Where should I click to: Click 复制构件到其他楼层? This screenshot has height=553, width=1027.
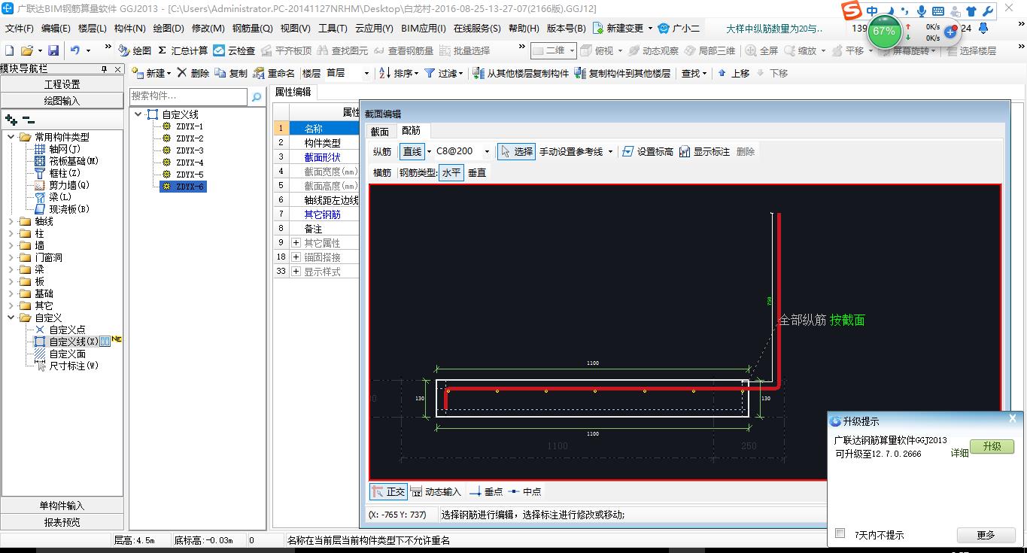point(622,73)
